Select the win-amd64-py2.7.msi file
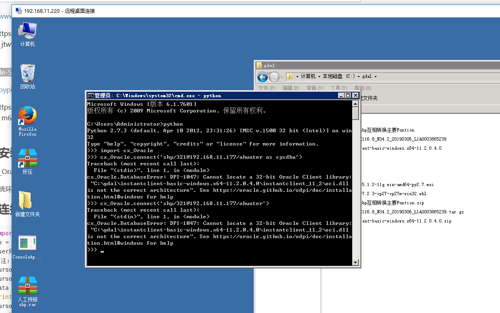The height and width of the screenshot is (313, 500). coord(397,184)
